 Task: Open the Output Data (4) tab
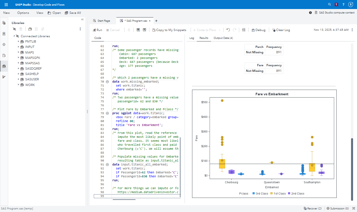[223, 38]
